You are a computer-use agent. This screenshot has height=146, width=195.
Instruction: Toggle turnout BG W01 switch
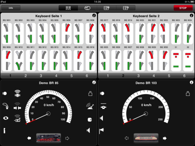point(7,34)
